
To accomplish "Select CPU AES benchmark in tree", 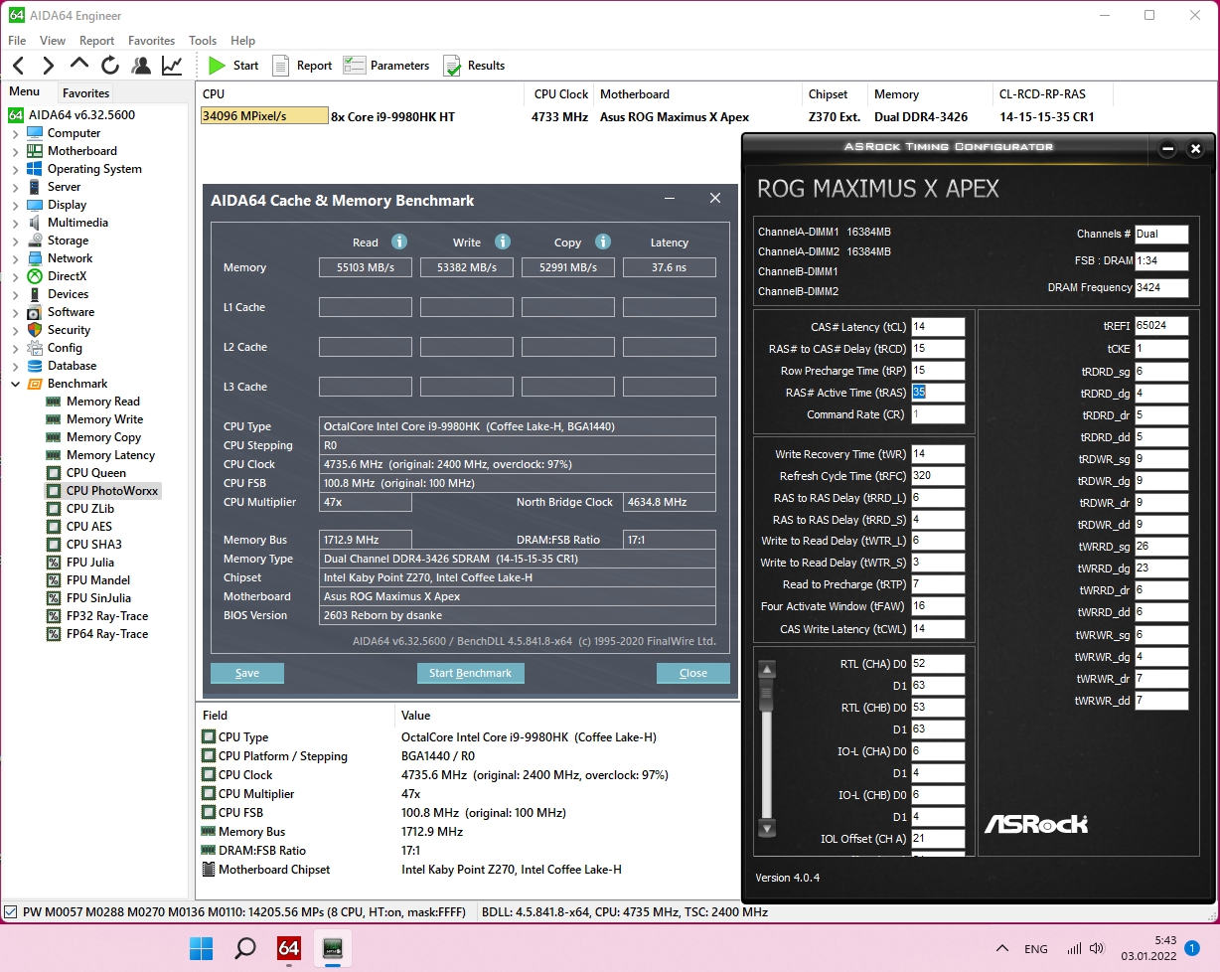I will (88, 527).
